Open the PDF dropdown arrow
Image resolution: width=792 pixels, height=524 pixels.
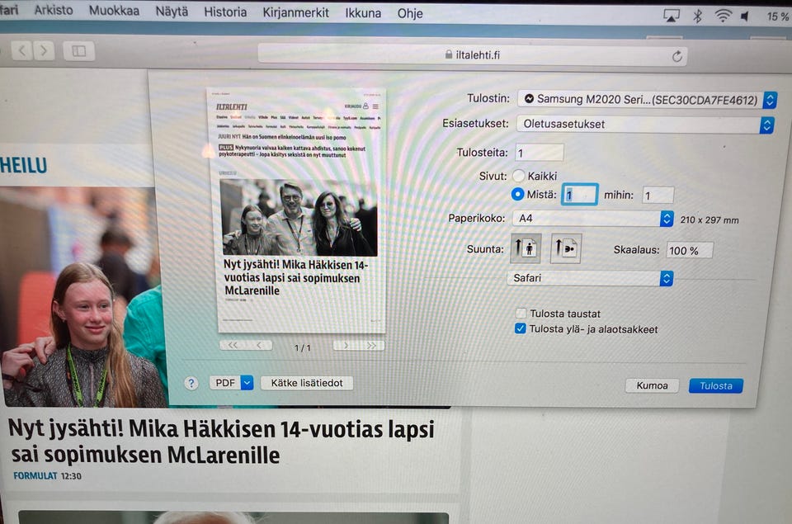247,383
